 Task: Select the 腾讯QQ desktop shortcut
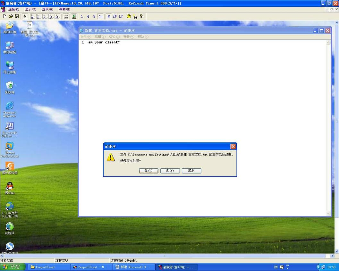coord(10,188)
